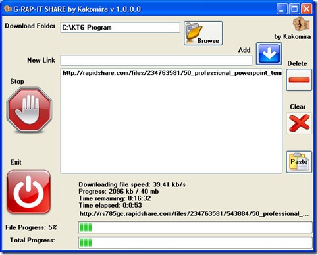Screen dimensions: 318x255
Task: Click the New Link input field
Action: [156, 61]
